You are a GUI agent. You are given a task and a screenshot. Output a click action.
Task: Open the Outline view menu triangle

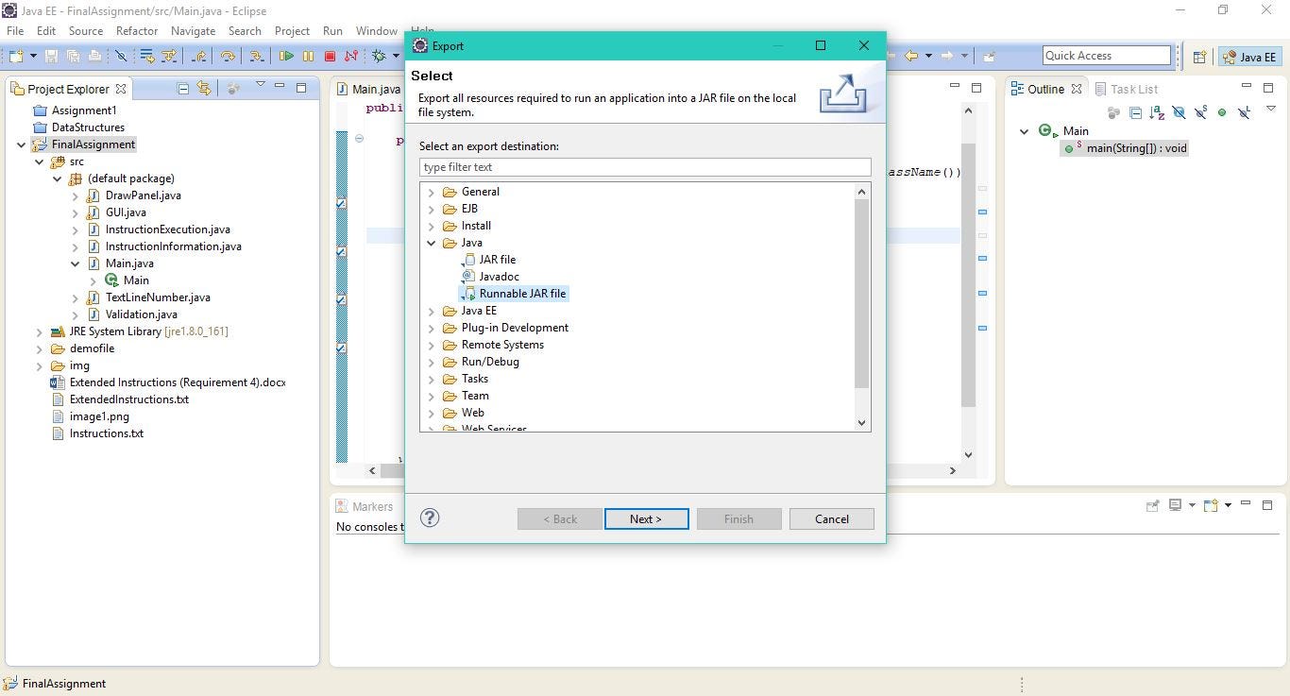pyautogui.click(x=1270, y=110)
